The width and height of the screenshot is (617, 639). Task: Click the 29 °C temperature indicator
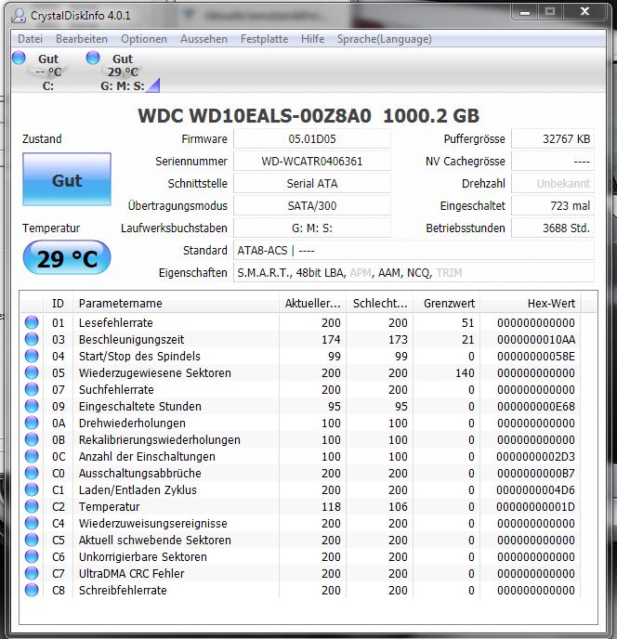point(67,258)
